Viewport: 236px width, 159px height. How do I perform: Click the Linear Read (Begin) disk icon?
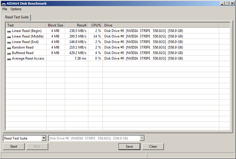(x=9, y=31)
